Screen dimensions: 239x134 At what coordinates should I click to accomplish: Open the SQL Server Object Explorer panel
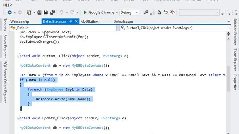(5, 82)
